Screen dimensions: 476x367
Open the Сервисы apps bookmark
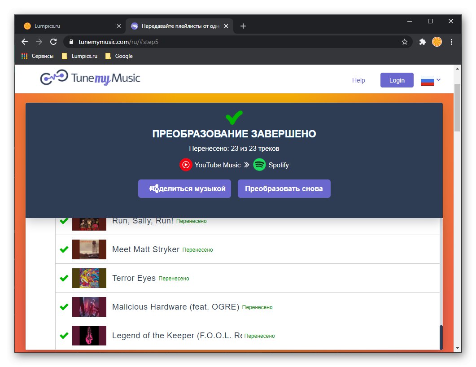click(x=37, y=56)
